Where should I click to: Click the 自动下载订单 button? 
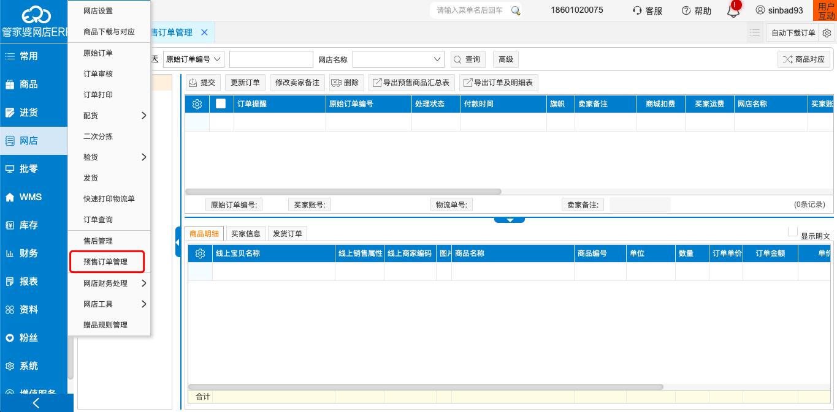point(793,33)
